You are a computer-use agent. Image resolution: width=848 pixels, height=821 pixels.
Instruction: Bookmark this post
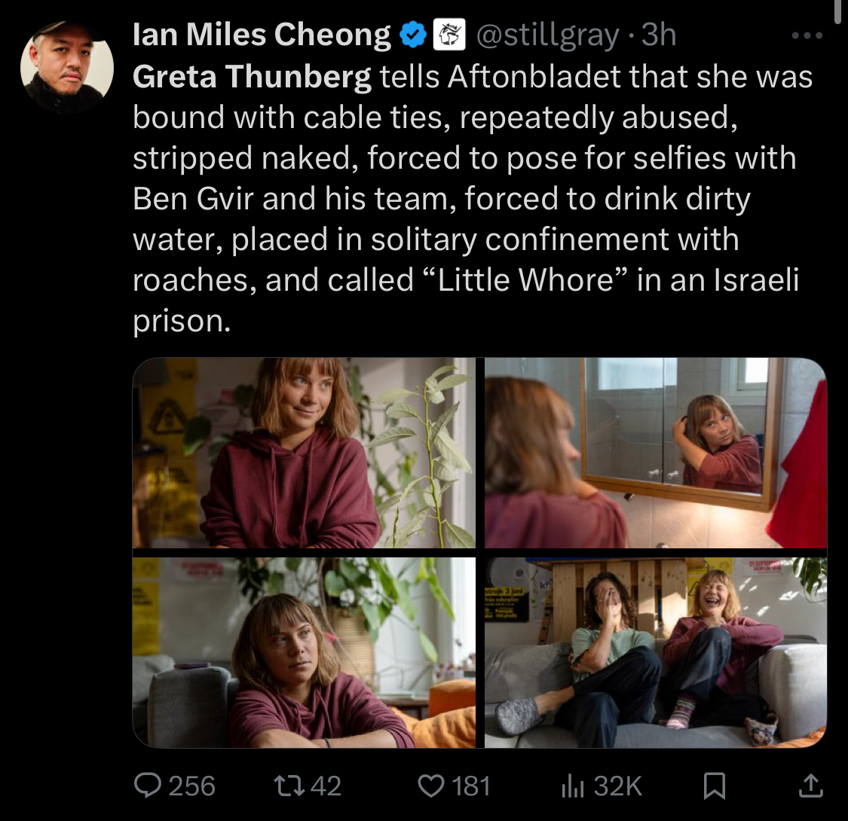click(x=713, y=786)
